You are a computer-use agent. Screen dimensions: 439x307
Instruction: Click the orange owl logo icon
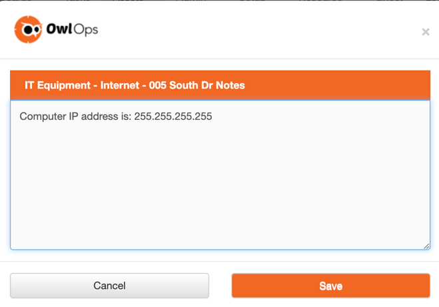(29, 29)
